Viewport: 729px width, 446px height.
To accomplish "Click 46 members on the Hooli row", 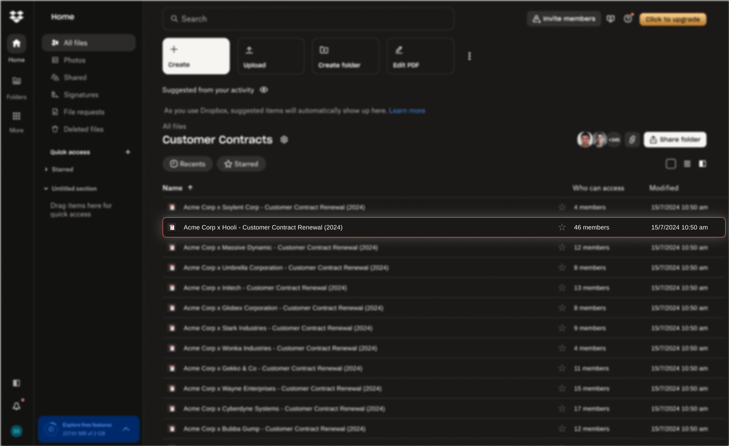I will [591, 227].
